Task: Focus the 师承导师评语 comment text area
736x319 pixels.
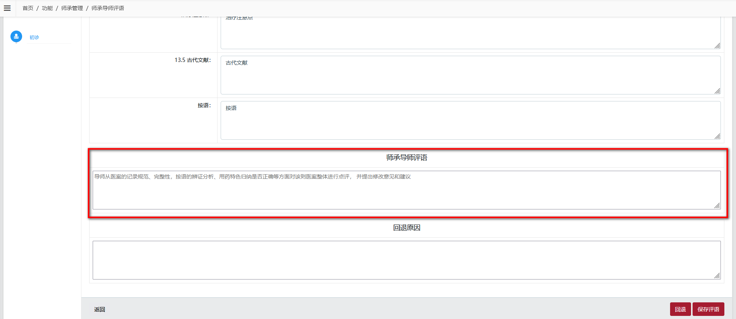Action: point(407,190)
